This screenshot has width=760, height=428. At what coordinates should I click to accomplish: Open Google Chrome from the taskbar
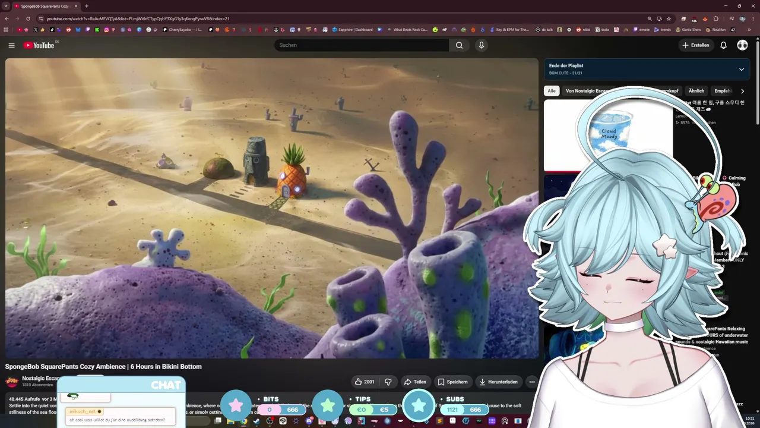(x=243, y=421)
